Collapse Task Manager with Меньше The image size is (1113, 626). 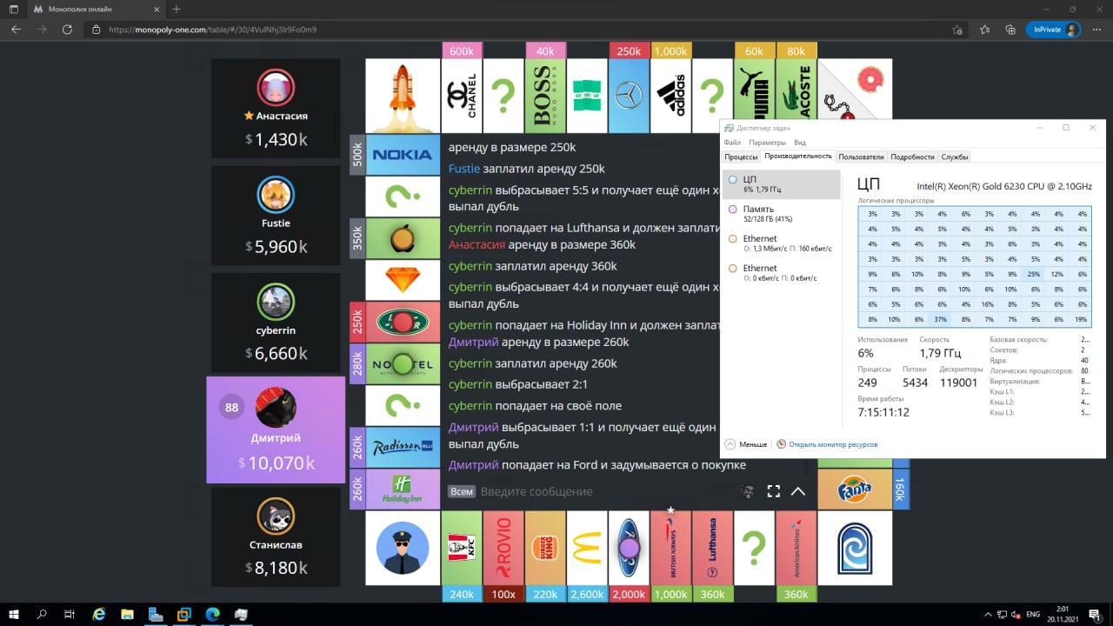[746, 444]
